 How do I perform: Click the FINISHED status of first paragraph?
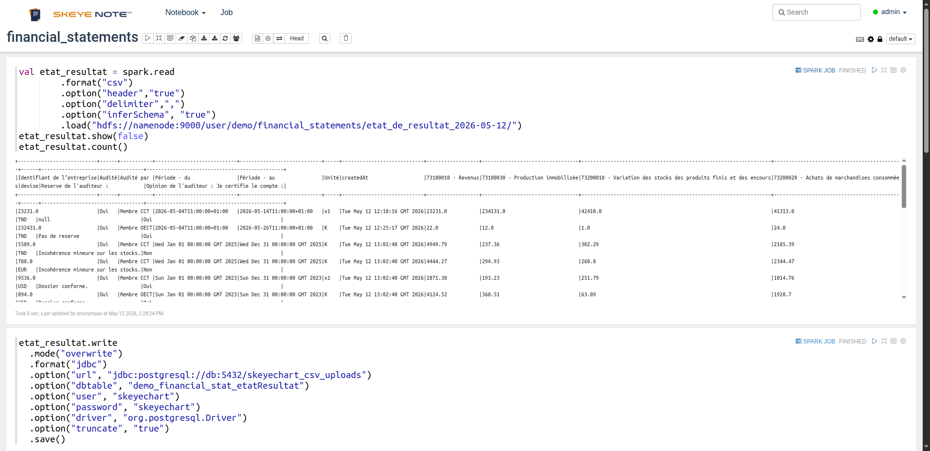coord(852,71)
